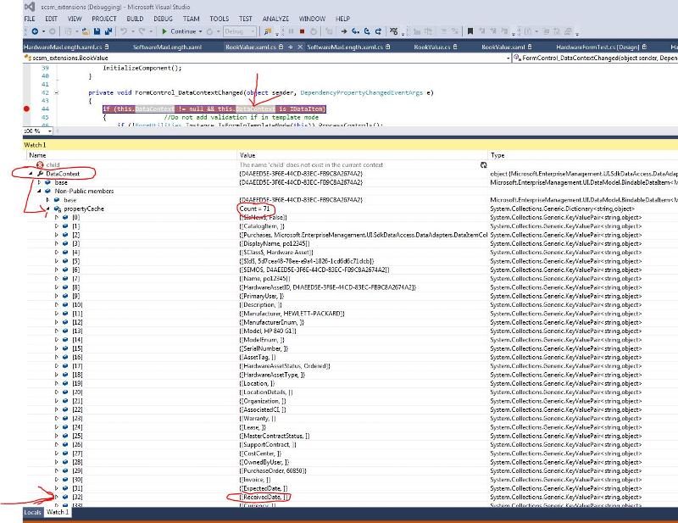Click the Save floppy disk icon
The width and height of the screenshot is (678, 523).
point(97,31)
